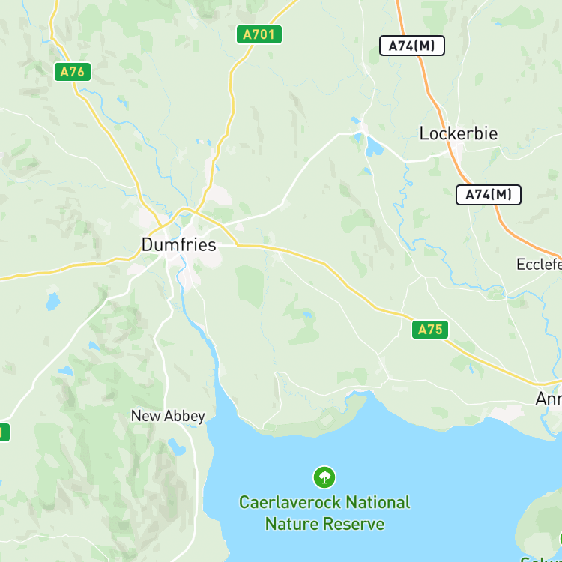Select the Lockerbie town label
This screenshot has width=562, height=562.
(459, 133)
